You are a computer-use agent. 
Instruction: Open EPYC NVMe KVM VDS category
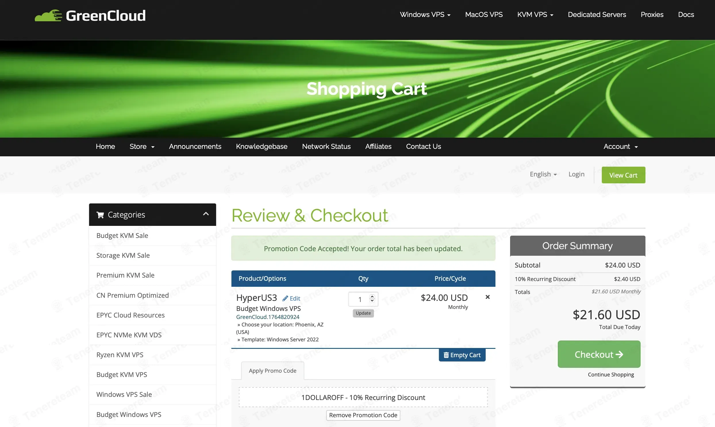click(x=153, y=335)
